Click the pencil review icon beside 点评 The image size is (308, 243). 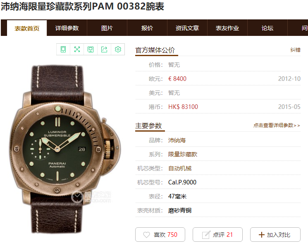click(206, 235)
